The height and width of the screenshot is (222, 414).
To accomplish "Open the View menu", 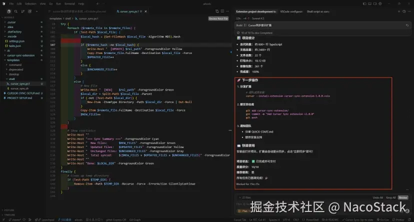I will (x=42, y=3).
